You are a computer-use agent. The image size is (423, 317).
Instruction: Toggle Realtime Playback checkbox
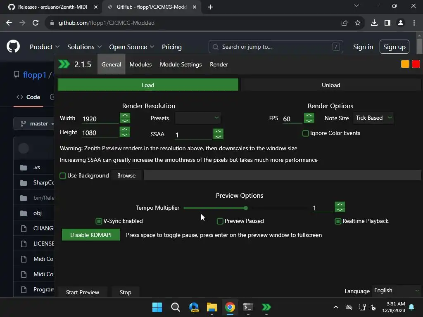point(338,221)
